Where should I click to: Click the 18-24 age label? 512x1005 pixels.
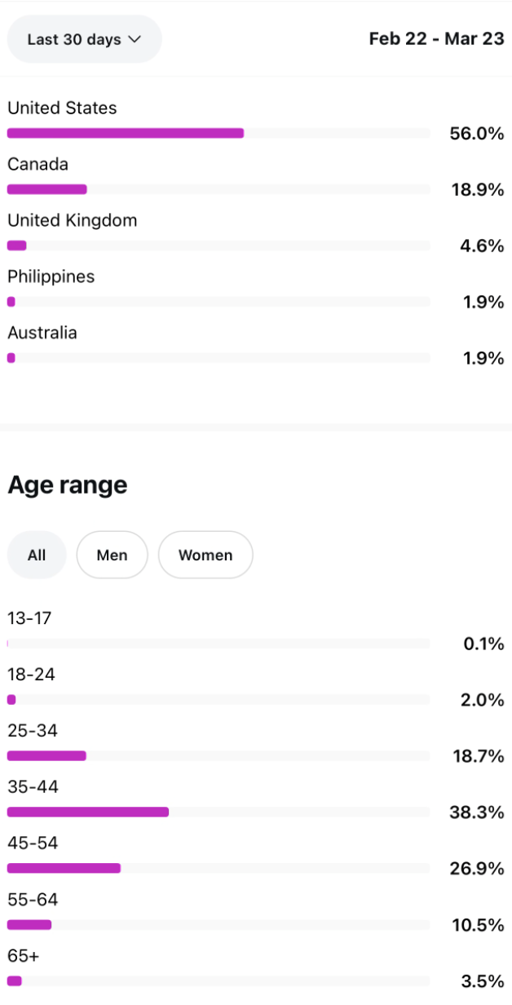point(31,675)
